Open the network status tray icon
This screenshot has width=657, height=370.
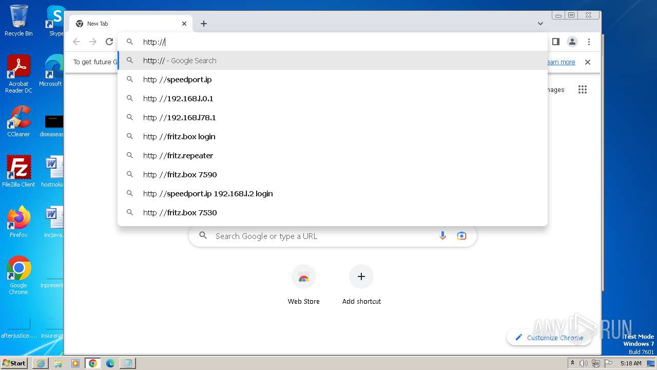point(596,363)
